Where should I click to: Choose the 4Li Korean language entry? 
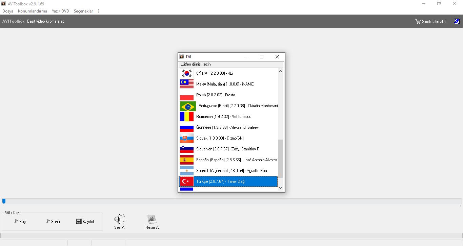tap(228, 73)
